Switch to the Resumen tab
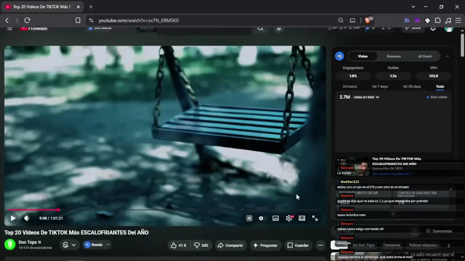Image resolution: width=465 pixels, height=261 pixels. pyautogui.click(x=394, y=56)
